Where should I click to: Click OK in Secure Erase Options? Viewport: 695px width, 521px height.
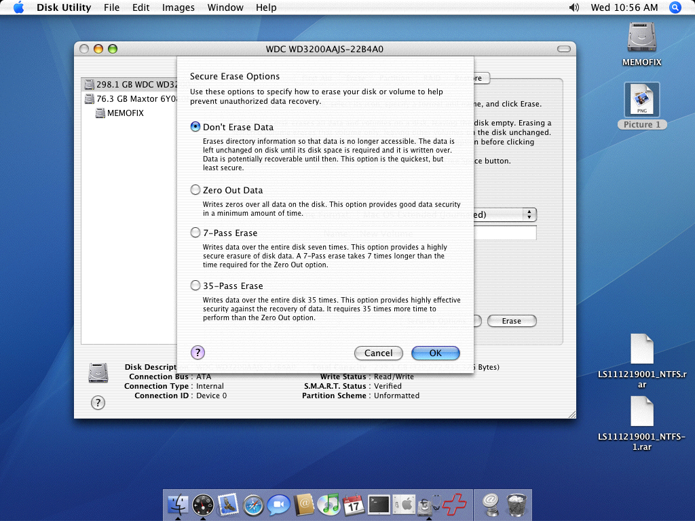[x=435, y=353]
